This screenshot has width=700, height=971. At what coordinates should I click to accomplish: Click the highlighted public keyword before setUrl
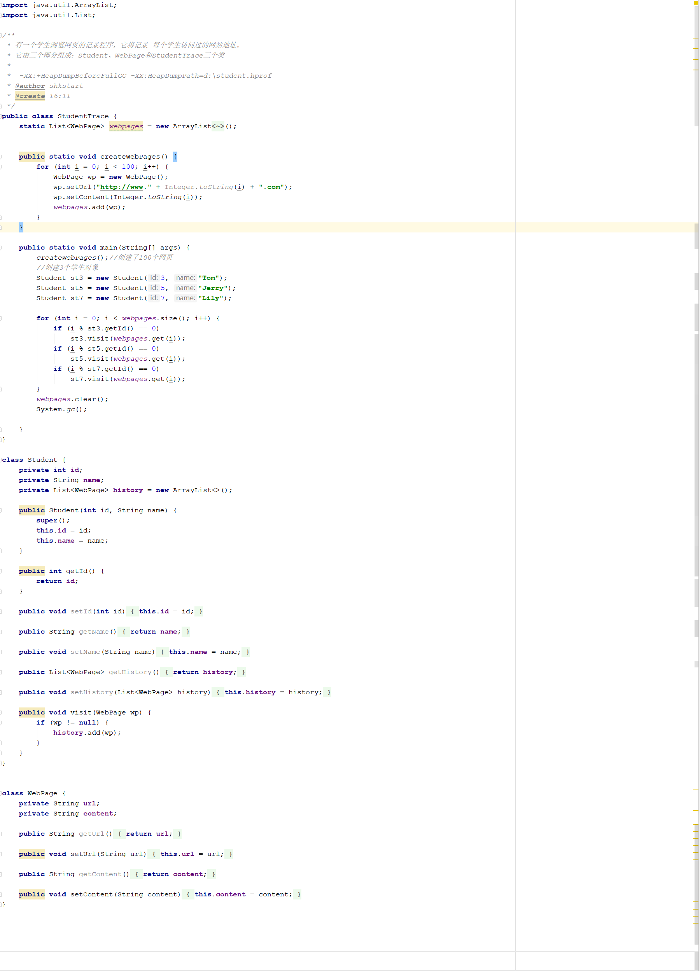tap(32, 854)
